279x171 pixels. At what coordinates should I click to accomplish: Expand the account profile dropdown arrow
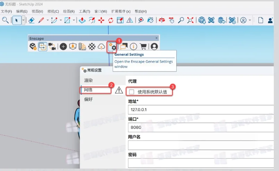pyautogui.click(x=250, y=20)
